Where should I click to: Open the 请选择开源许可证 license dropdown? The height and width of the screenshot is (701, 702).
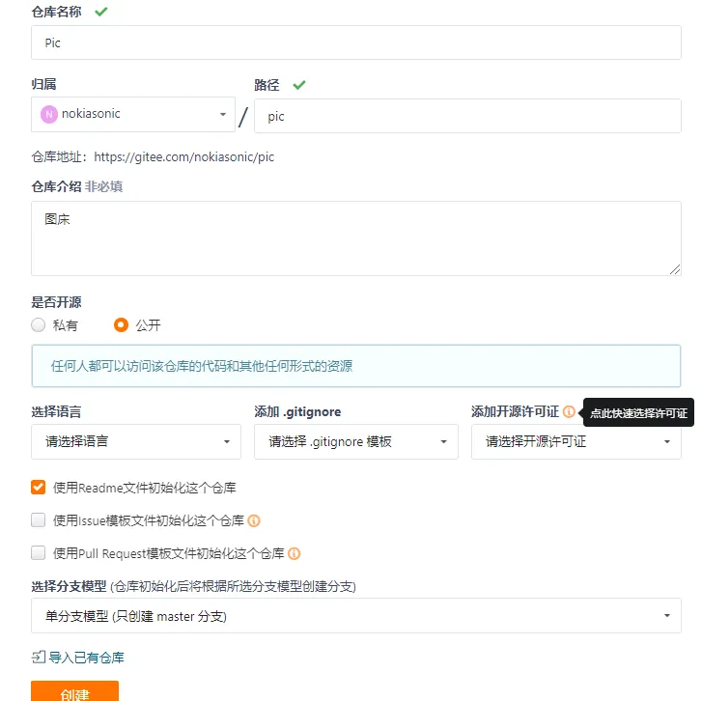(x=576, y=441)
